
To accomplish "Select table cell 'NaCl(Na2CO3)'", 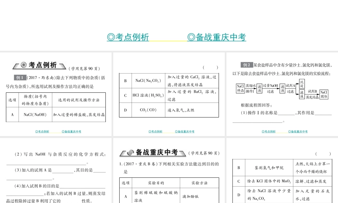I will tap(148, 81).
